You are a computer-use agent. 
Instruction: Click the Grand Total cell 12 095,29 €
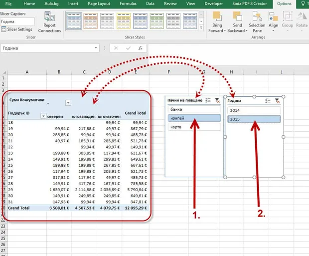pyautogui.click(x=136, y=208)
